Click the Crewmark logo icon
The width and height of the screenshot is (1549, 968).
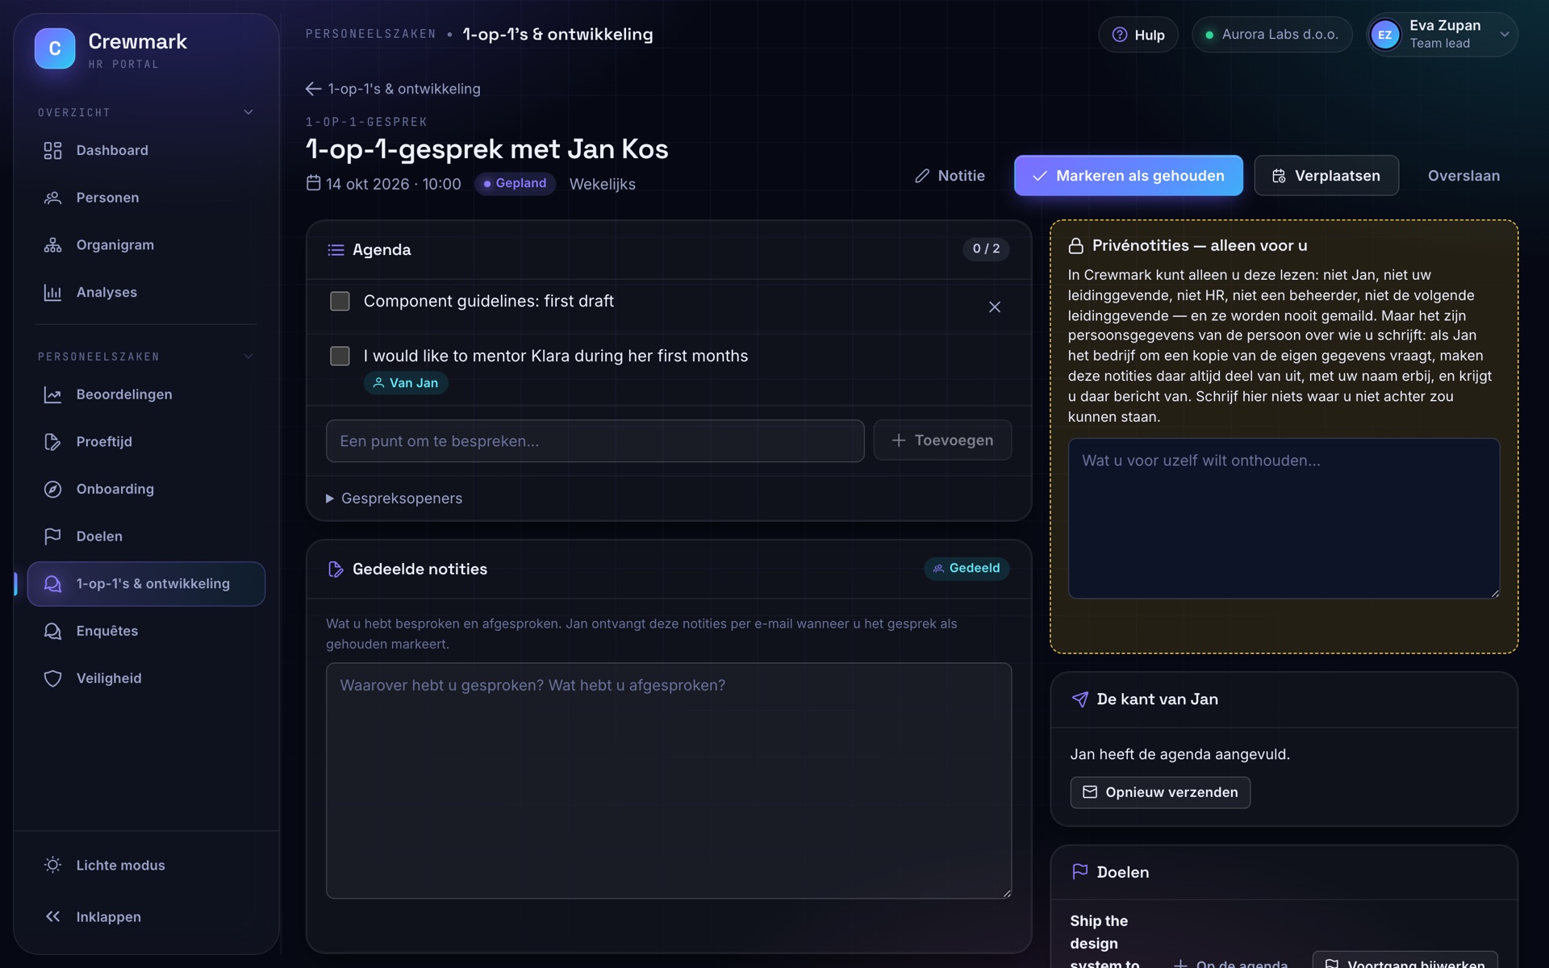[55, 48]
